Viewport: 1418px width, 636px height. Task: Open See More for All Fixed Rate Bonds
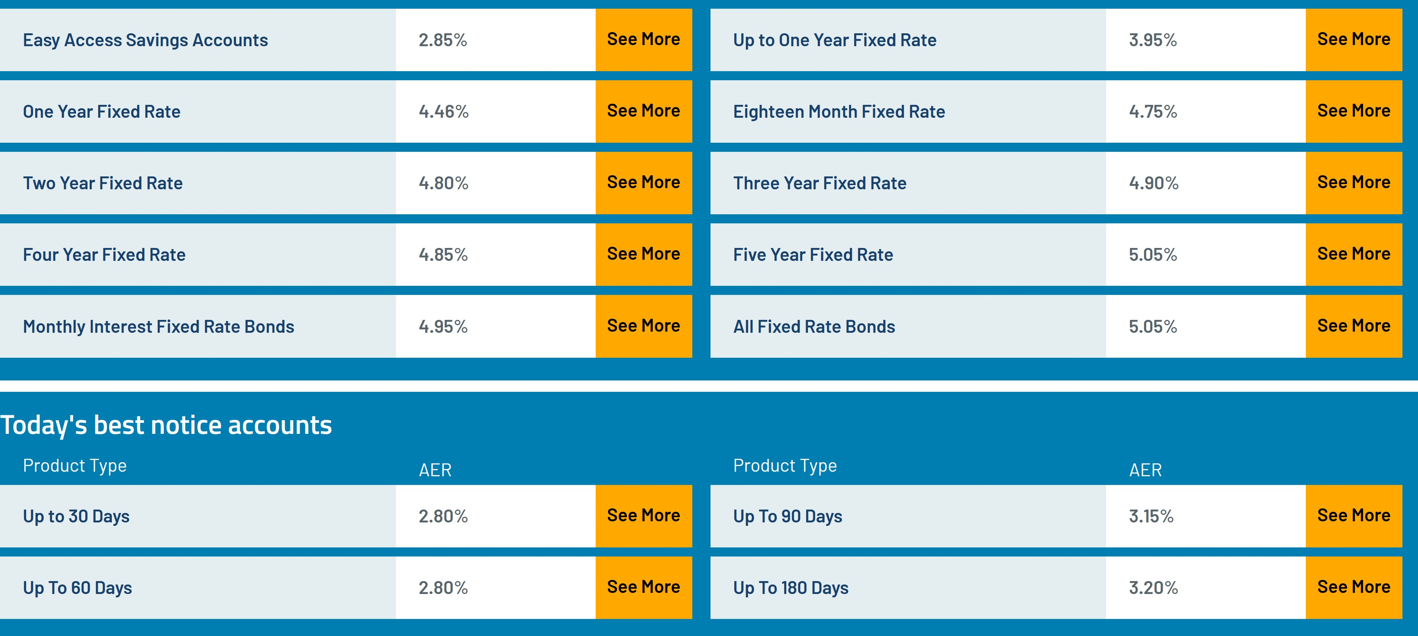(x=1354, y=326)
